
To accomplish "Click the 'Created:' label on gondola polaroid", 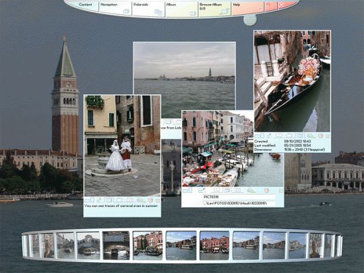I will 261,142.
